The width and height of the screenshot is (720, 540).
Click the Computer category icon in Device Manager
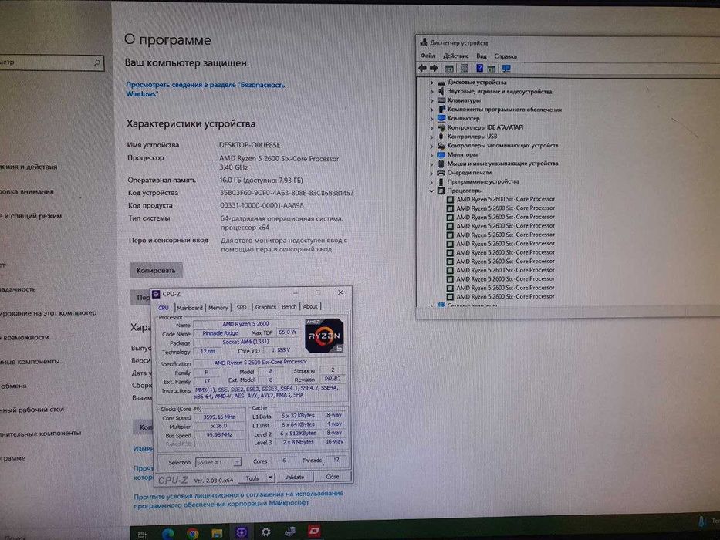click(x=441, y=118)
